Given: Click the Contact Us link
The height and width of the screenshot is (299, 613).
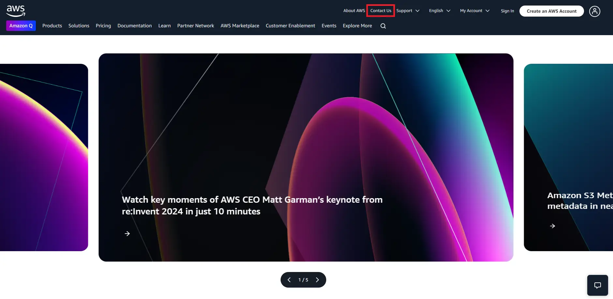Looking at the screenshot, I should 381,11.
